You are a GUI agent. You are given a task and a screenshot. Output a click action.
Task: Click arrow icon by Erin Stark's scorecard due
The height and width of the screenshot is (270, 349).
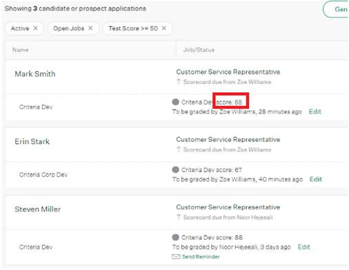[x=179, y=149]
